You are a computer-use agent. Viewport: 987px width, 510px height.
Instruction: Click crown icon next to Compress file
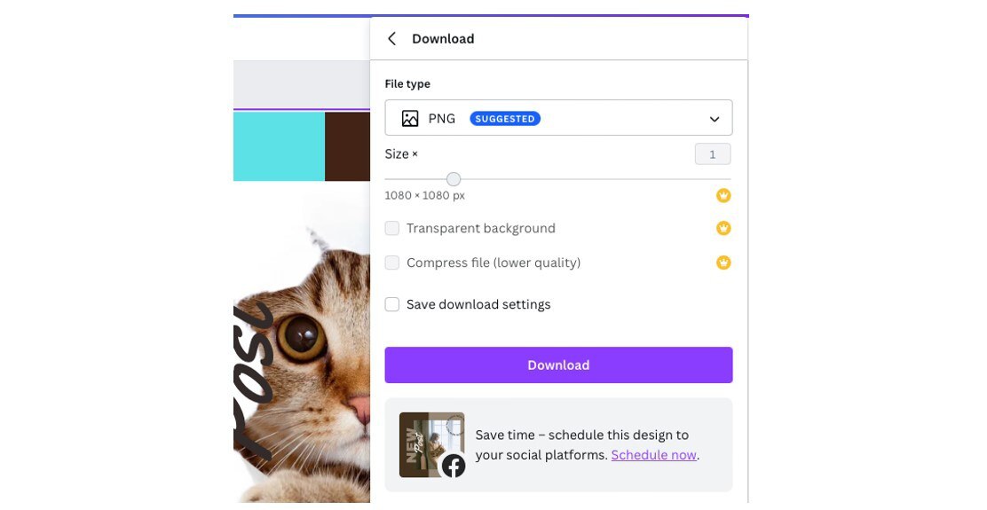(x=723, y=263)
